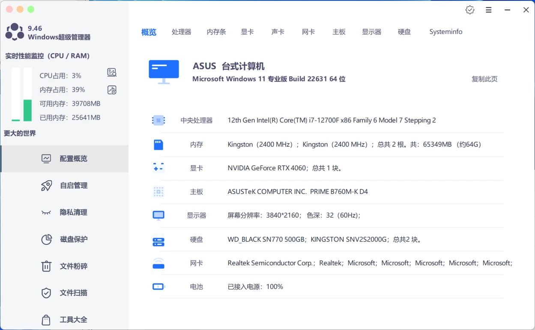Image resolution: width=535 pixels, height=330 pixels.
Task: Click the ASUS 台式计算机 title
Action: point(229,66)
